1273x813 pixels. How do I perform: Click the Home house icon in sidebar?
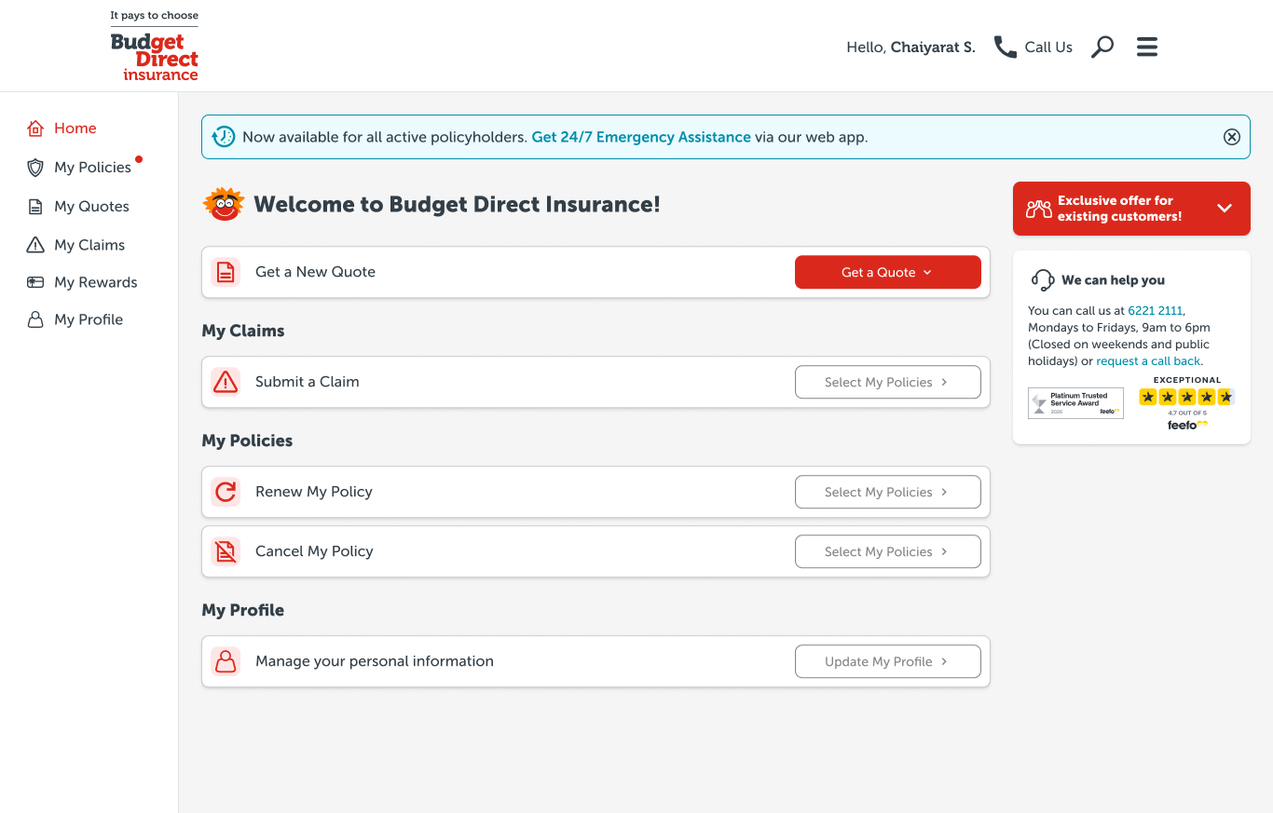tap(35, 129)
